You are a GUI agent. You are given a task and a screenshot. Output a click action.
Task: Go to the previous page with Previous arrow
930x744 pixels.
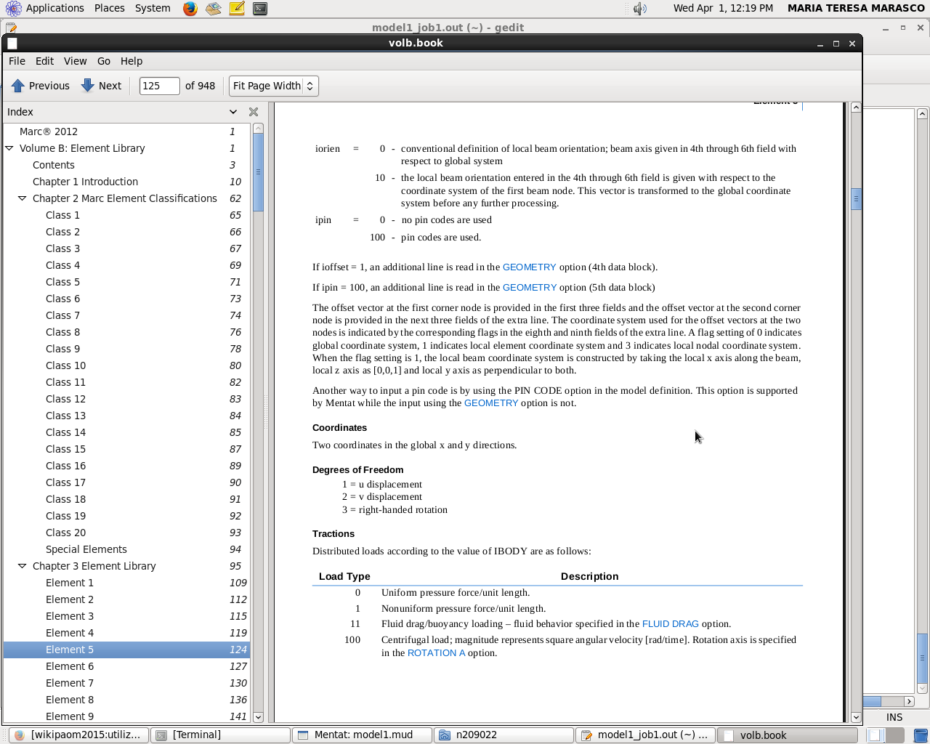click(41, 86)
